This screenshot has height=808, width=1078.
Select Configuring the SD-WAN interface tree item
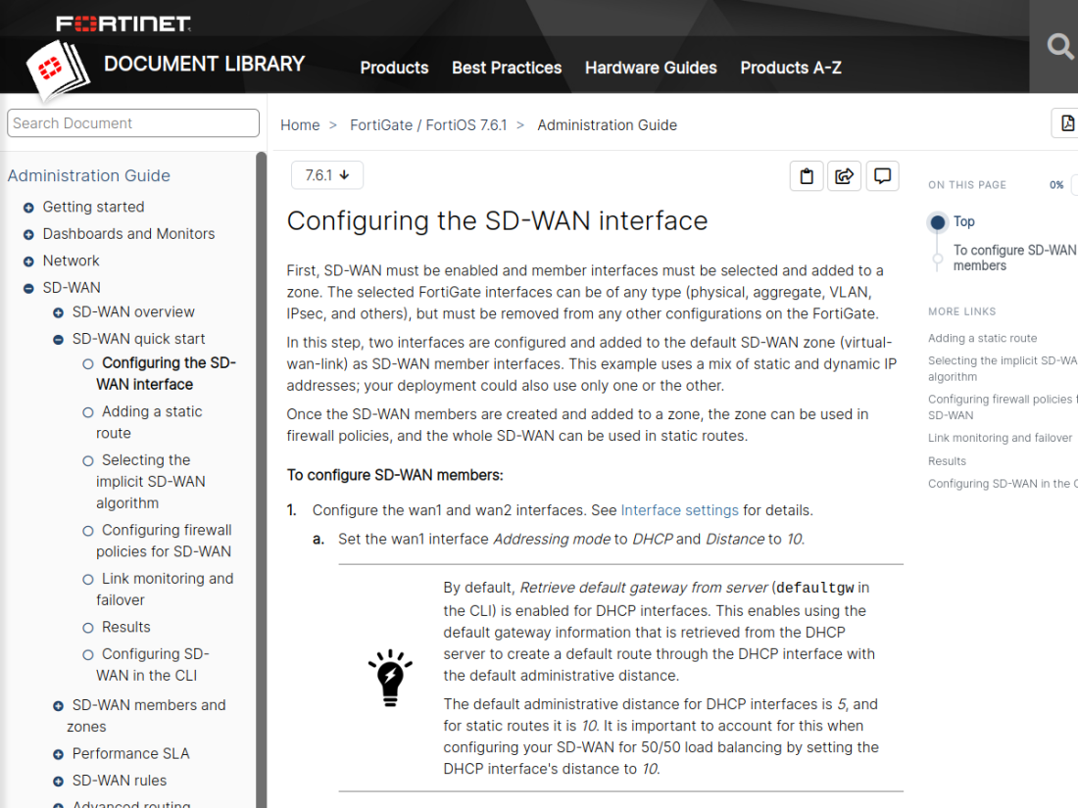point(166,373)
